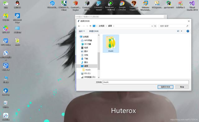Select the This PC desktop icon

coord(6,79)
